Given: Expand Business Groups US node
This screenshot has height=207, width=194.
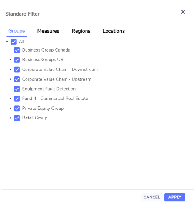Looking at the screenshot, I should tap(10, 60).
